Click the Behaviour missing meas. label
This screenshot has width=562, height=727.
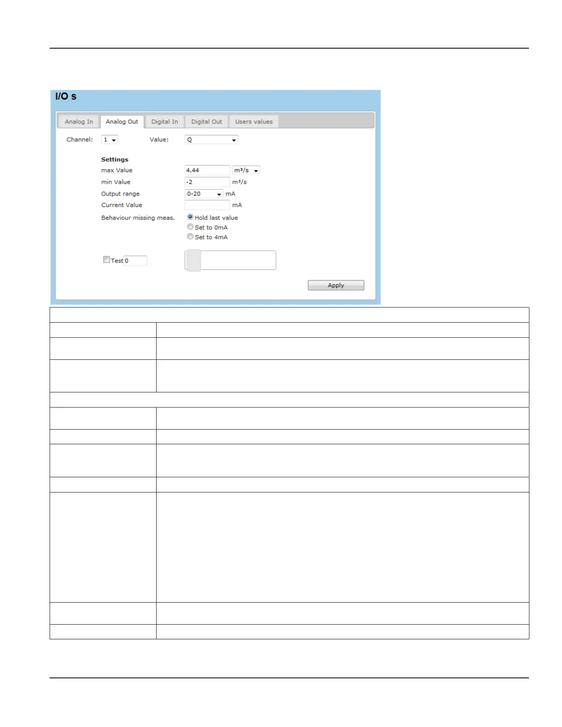click(x=138, y=218)
